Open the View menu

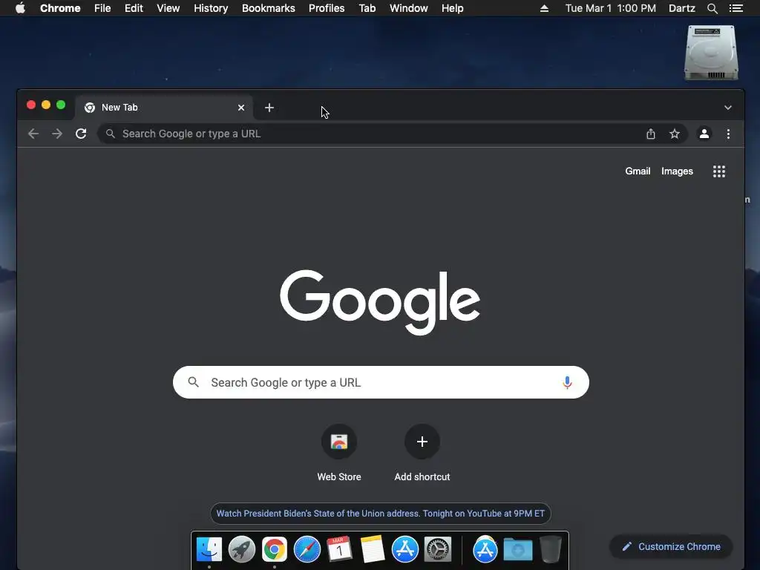(x=168, y=8)
